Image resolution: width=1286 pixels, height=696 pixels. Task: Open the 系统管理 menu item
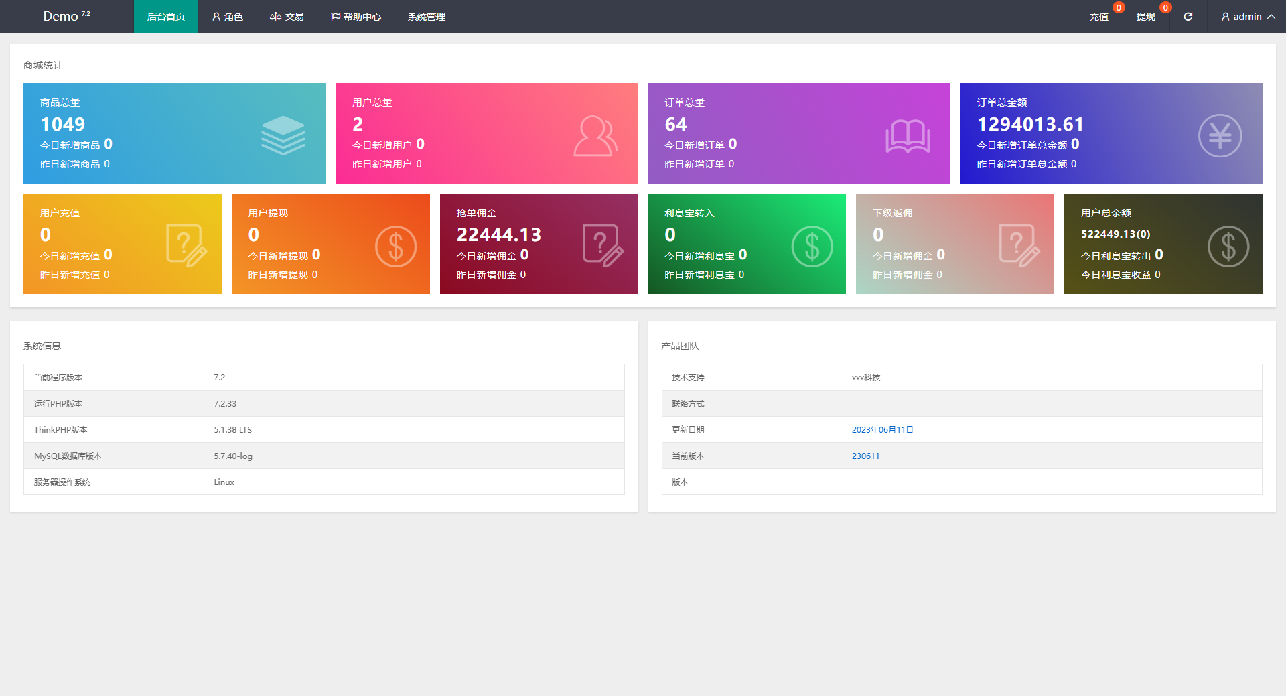[x=427, y=17]
